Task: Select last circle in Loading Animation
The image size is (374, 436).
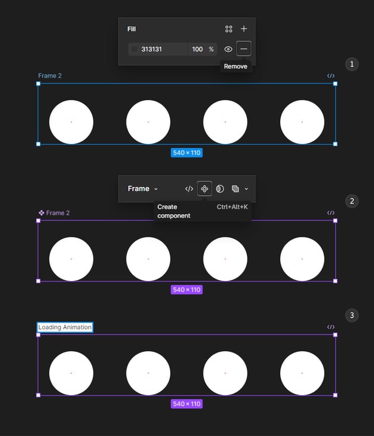Action: [302, 373]
